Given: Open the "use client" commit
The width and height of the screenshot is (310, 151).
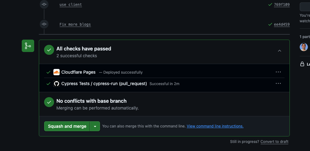Looking at the screenshot, I should 71,5.
